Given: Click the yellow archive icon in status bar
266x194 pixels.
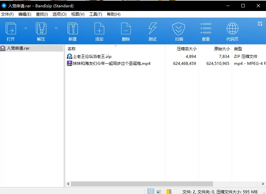Looking at the screenshot, I should [x=169, y=192].
